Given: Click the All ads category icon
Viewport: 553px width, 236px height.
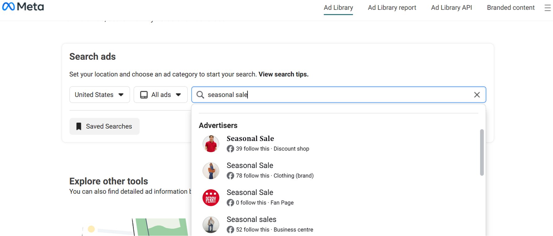Looking at the screenshot, I should (144, 95).
